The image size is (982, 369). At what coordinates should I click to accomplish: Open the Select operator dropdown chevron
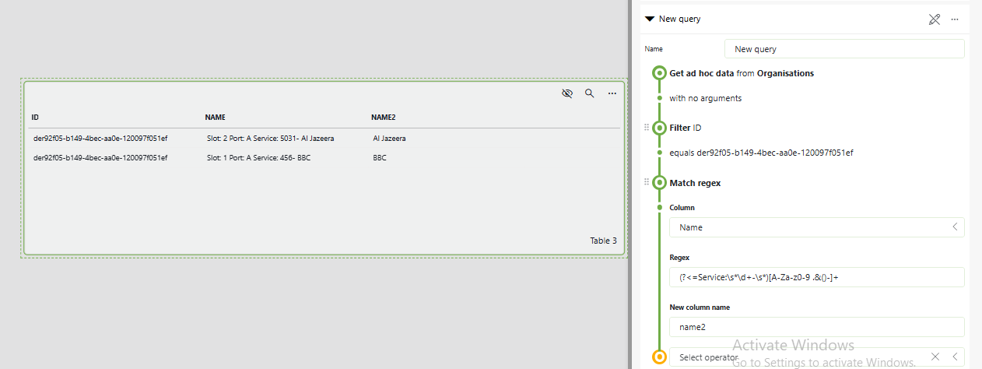click(x=954, y=357)
